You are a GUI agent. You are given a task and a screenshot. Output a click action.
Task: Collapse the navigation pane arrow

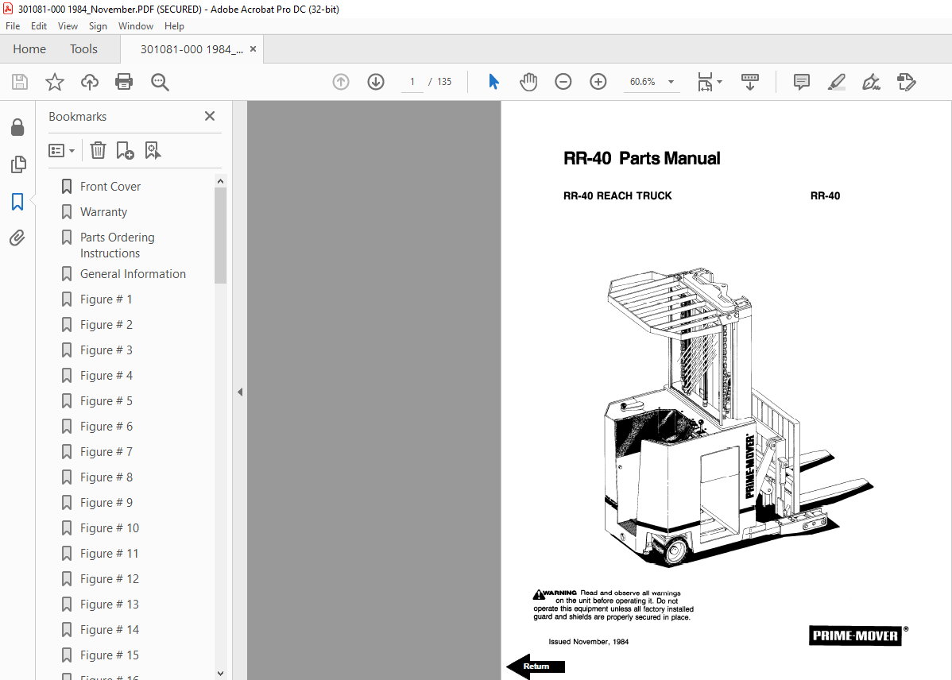pyautogui.click(x=240, y=392)
